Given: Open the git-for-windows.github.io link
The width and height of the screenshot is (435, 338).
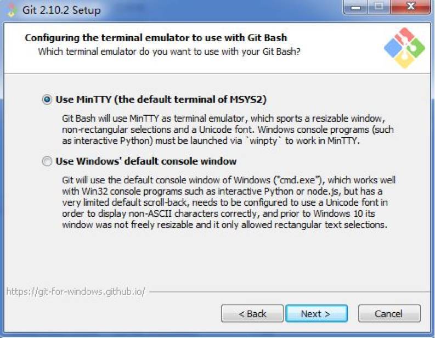Looking at the screenshot, I should click(76, 292).
